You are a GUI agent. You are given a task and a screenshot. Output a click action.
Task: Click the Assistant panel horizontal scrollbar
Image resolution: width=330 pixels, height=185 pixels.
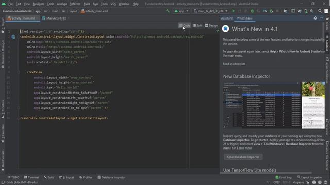click(x=266, y=173)
